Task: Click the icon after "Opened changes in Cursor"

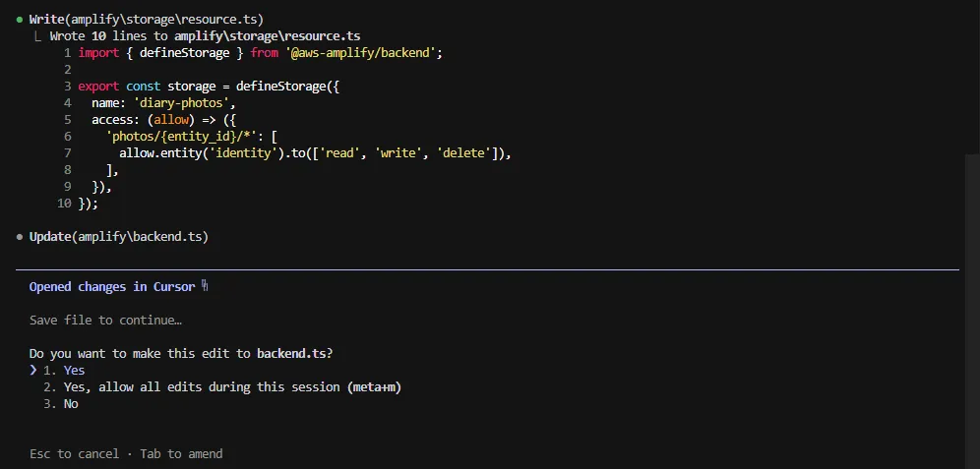Action: (x=205, y=286)
